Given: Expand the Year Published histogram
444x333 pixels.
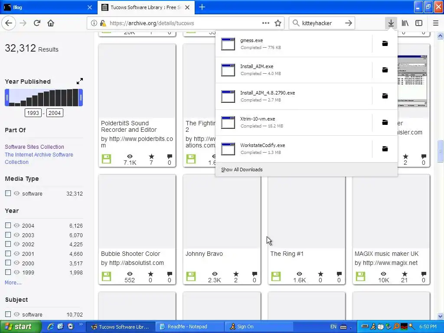Looking at the screenshot, I should (80, 81).
